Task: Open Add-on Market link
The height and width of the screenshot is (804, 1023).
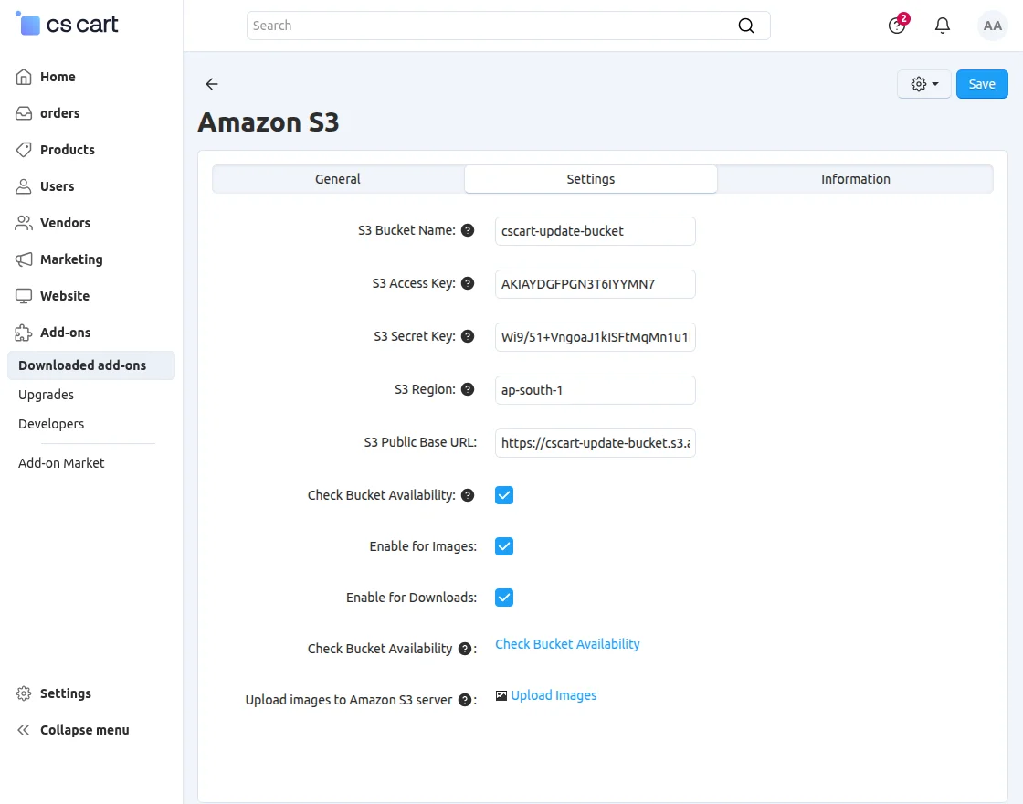Action: coord(61,462)
